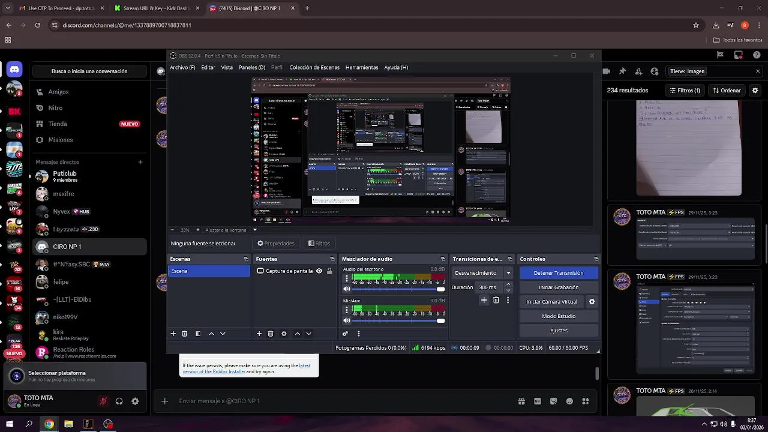Open scene filters icon in Escenas toolbar
Image resolution: width=768 pixels, height=432 pixels.
(x=198, y=334)
